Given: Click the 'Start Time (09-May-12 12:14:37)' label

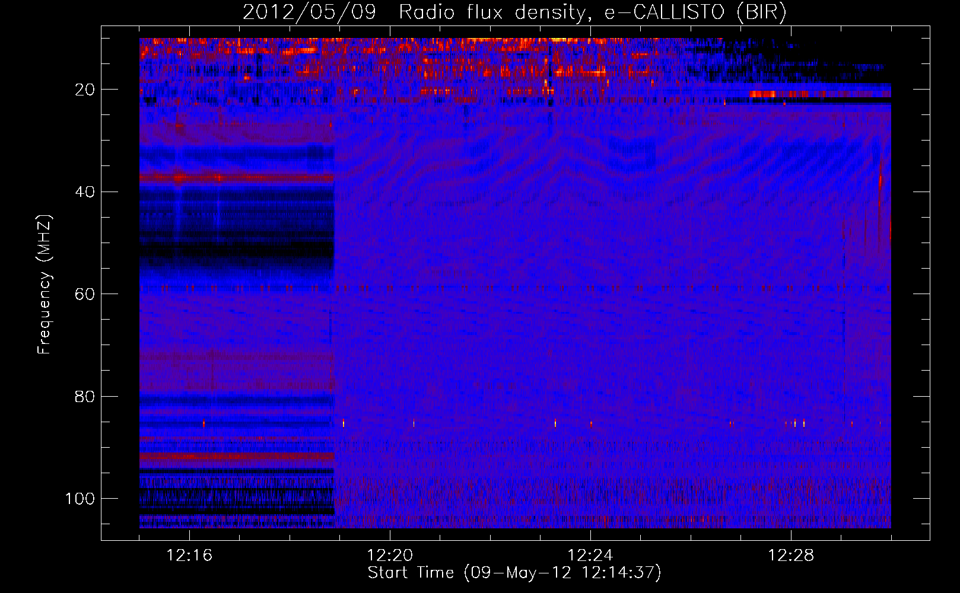Looking at the screenshot, I should tap(514, 573).
